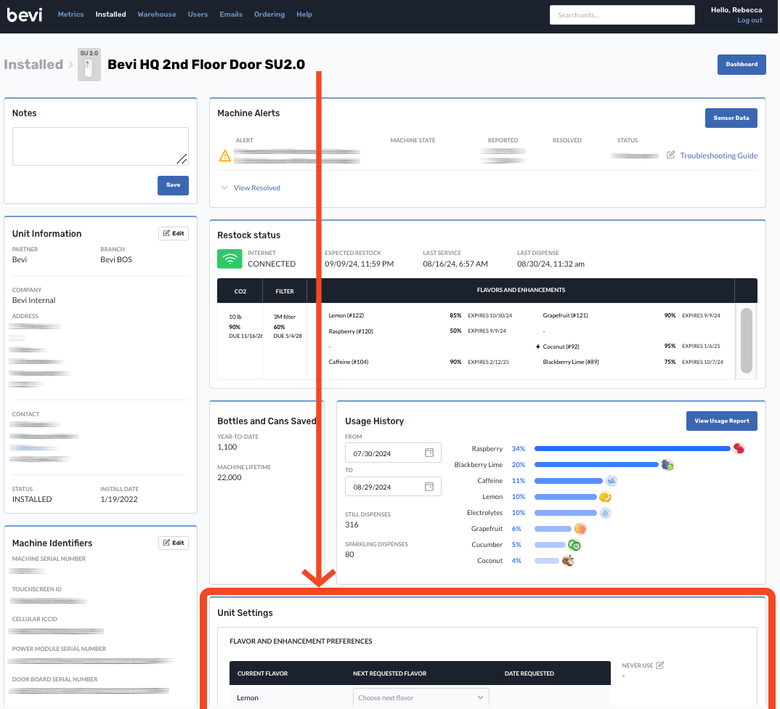780x709 pixels.
Task: Click the company name Bevi Internal
Action: (34, 300)
